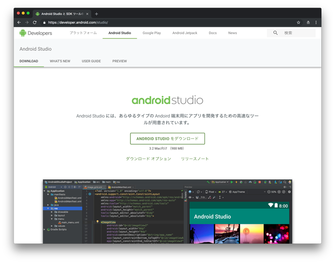Click the address bar URL

pyautogui.click(x=78, y=22)
